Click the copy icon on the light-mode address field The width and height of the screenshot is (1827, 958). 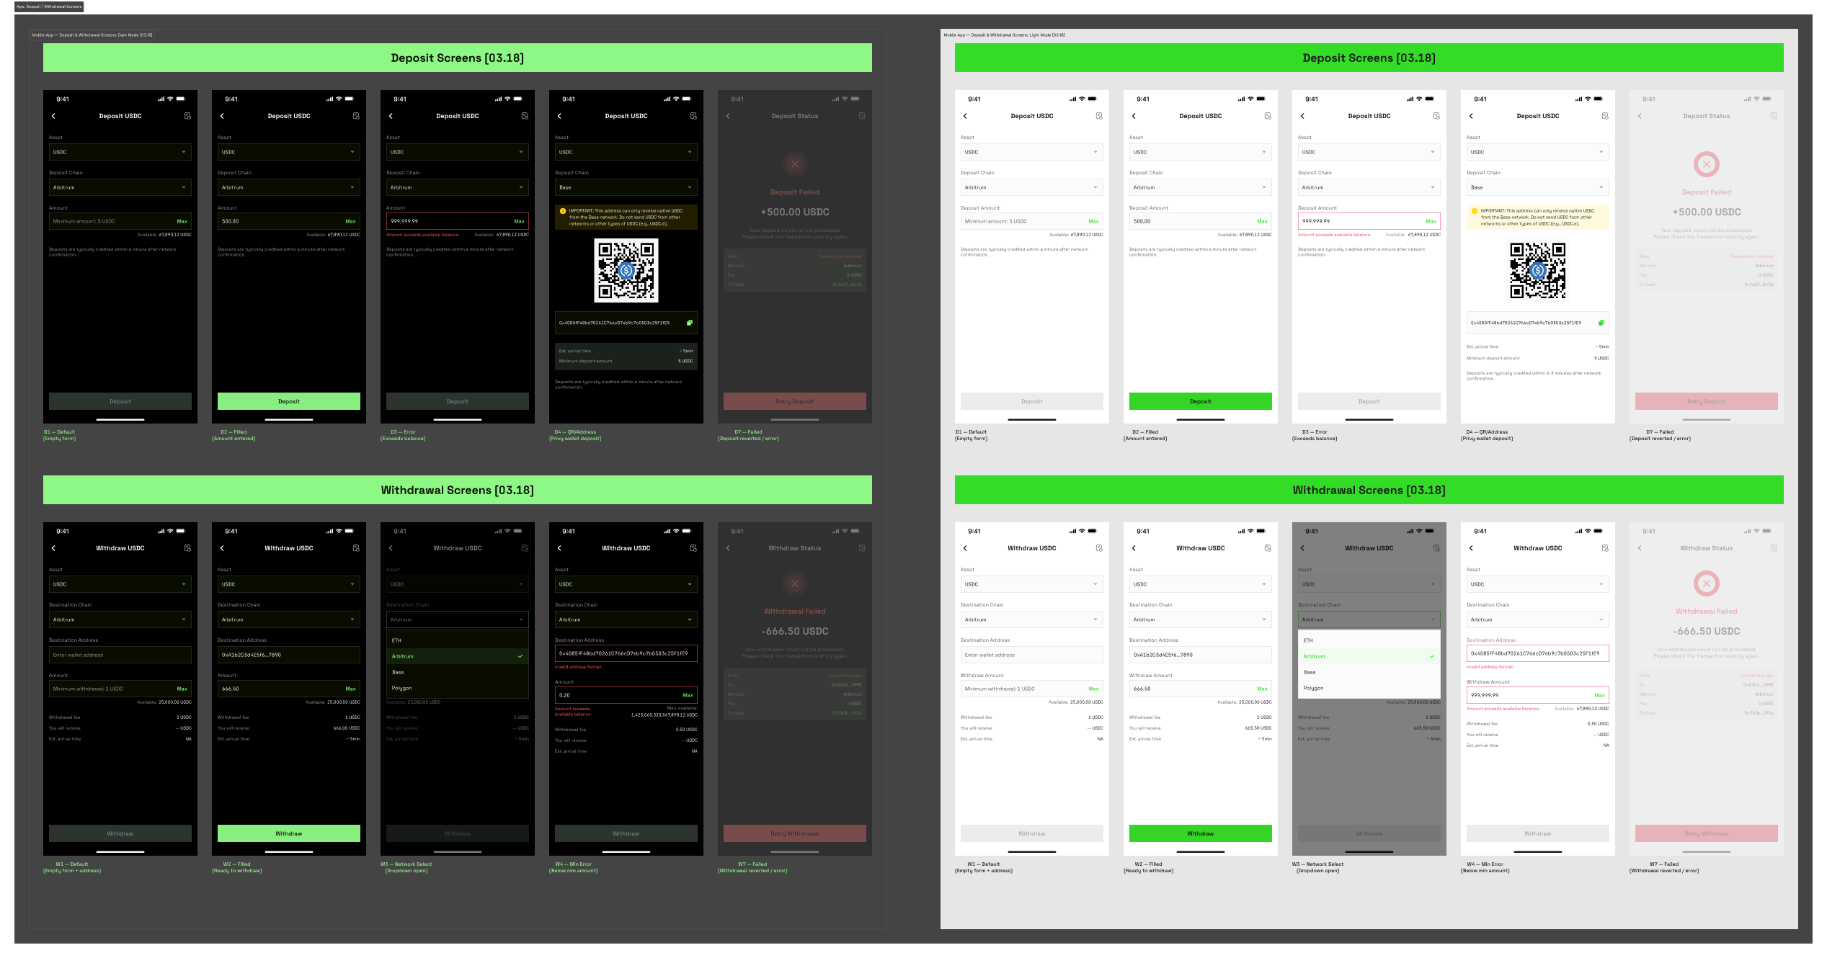1601,323
